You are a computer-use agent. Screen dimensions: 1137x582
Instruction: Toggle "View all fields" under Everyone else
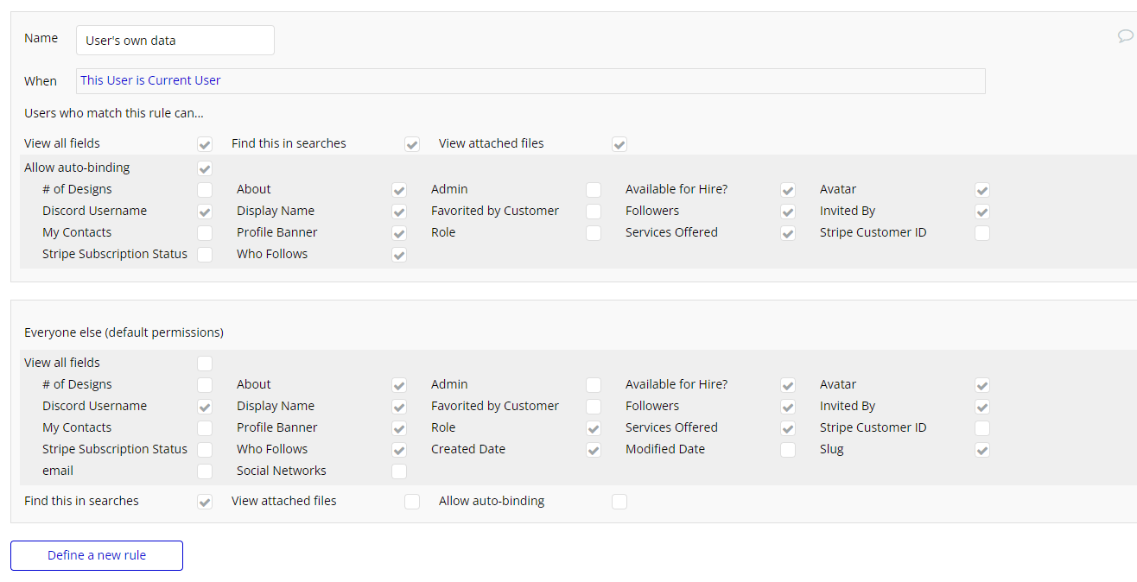tap(205, 364)
